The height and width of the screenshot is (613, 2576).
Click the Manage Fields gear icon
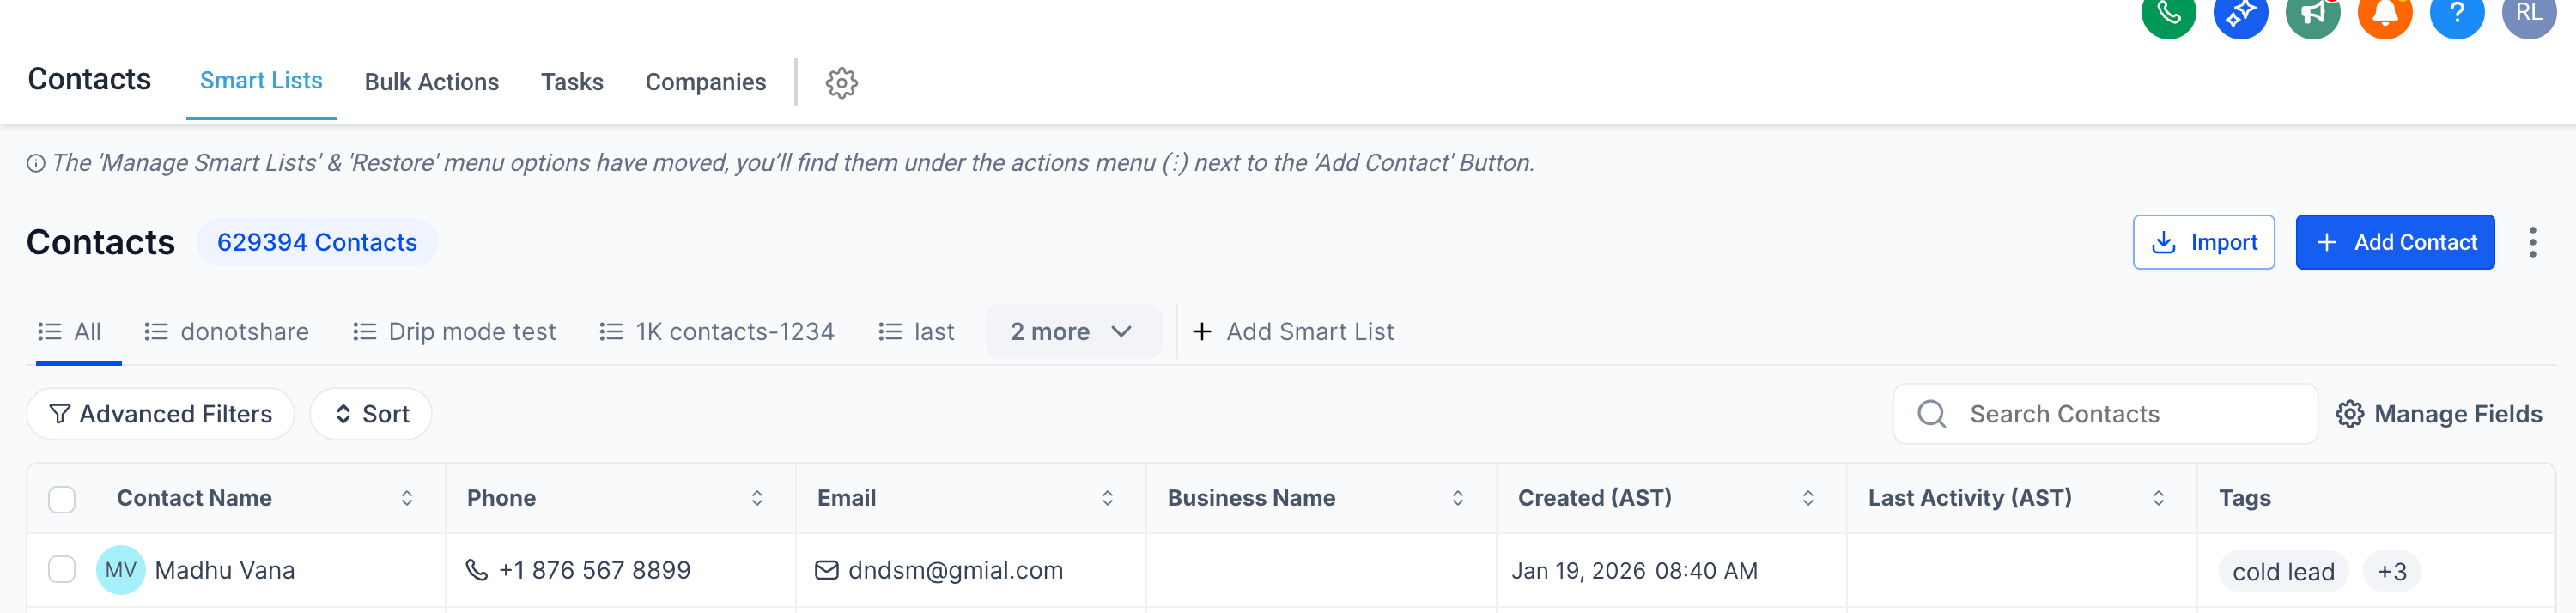point(2349,414)
